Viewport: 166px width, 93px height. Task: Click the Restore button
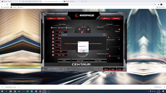point(106,69)
